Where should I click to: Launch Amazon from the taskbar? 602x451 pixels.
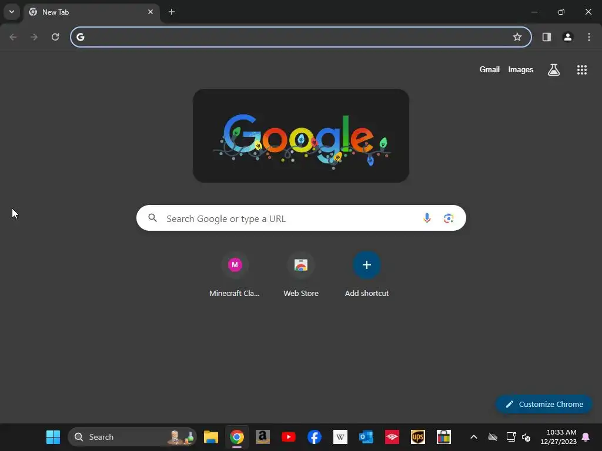263,437
